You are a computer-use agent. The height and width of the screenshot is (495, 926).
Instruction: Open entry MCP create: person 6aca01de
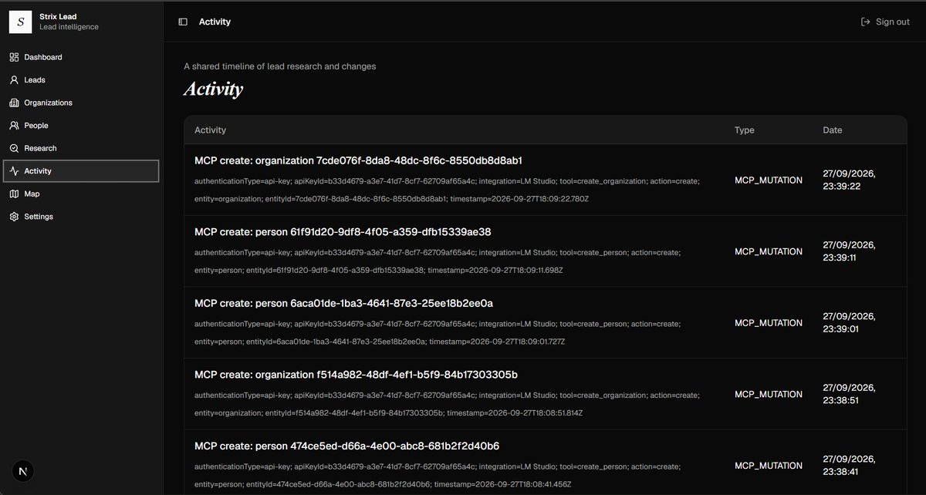point(343,303)
